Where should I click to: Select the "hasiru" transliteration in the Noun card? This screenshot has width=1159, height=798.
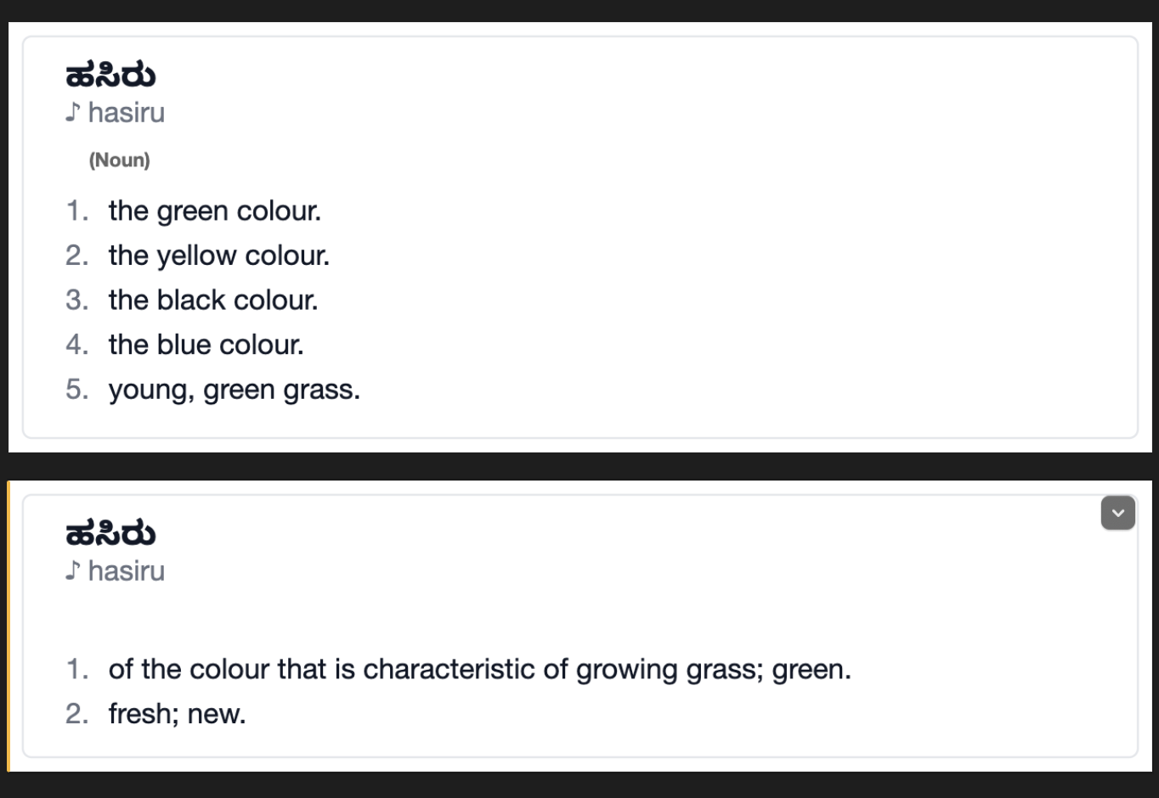click(x=127, y=113)
